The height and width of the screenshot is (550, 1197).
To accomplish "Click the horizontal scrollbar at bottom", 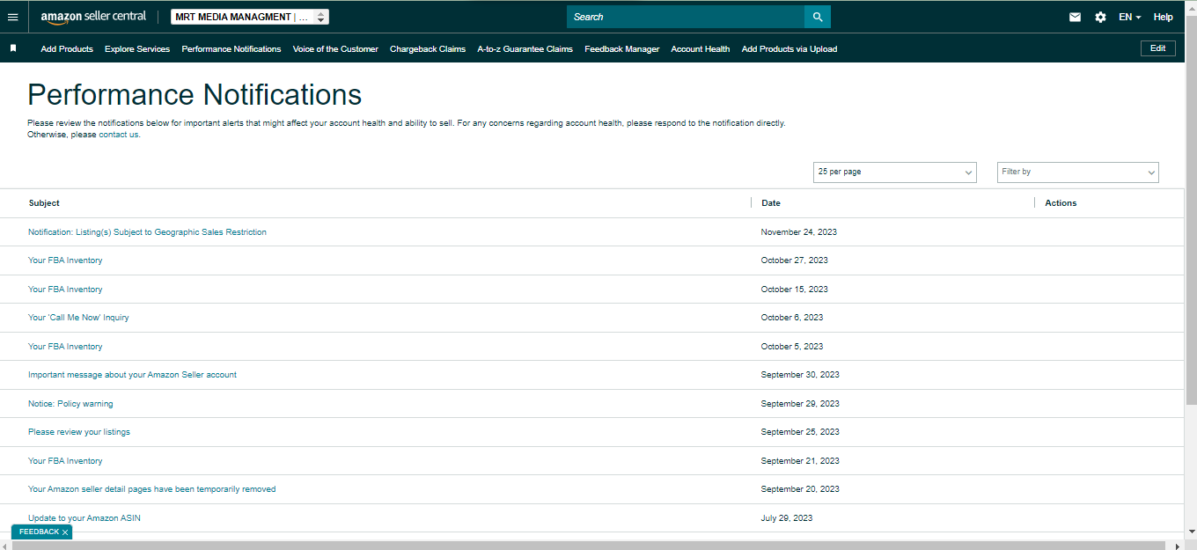I will (590, 546).
